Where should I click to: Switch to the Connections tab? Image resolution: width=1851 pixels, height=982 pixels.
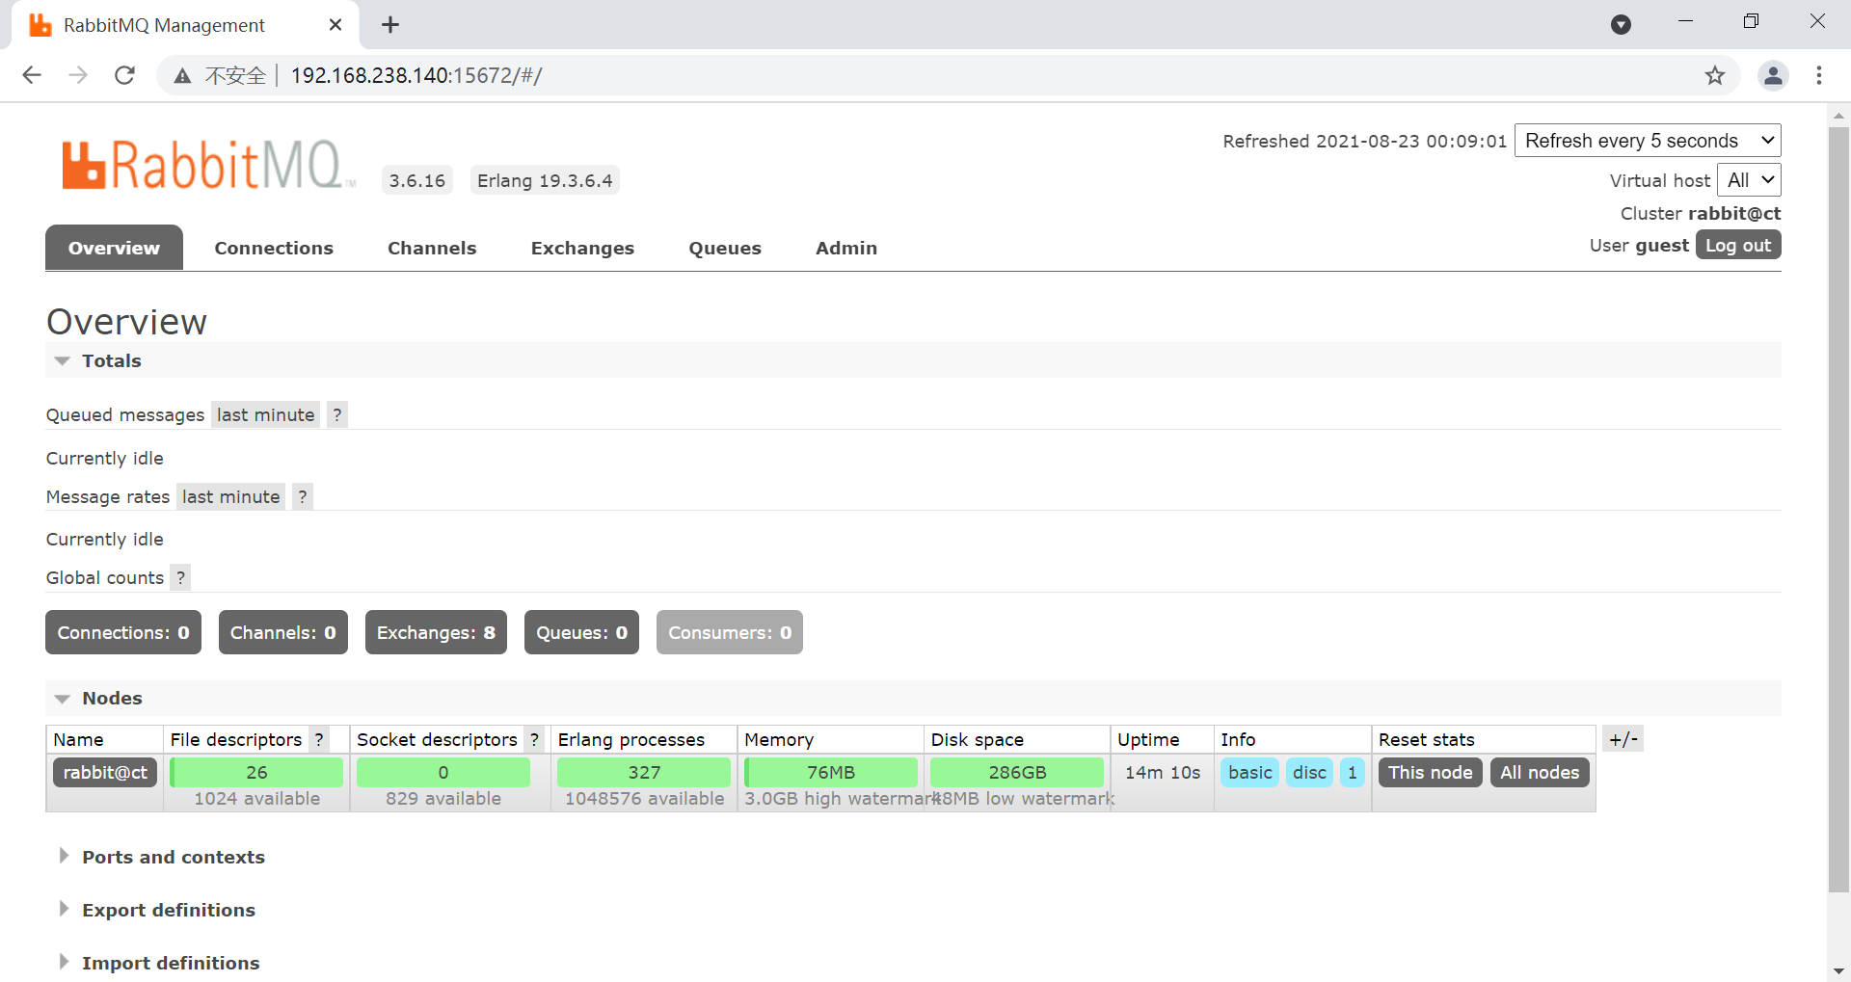[274, 248]
